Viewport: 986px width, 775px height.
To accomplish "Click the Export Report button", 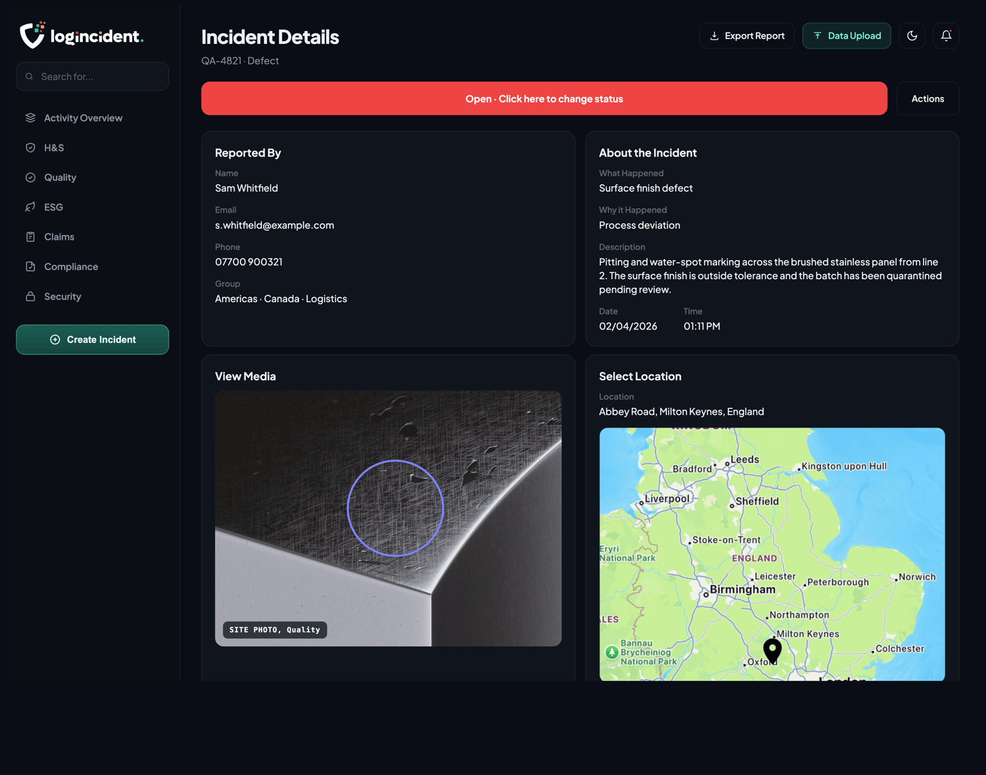I will coord(747,36).
